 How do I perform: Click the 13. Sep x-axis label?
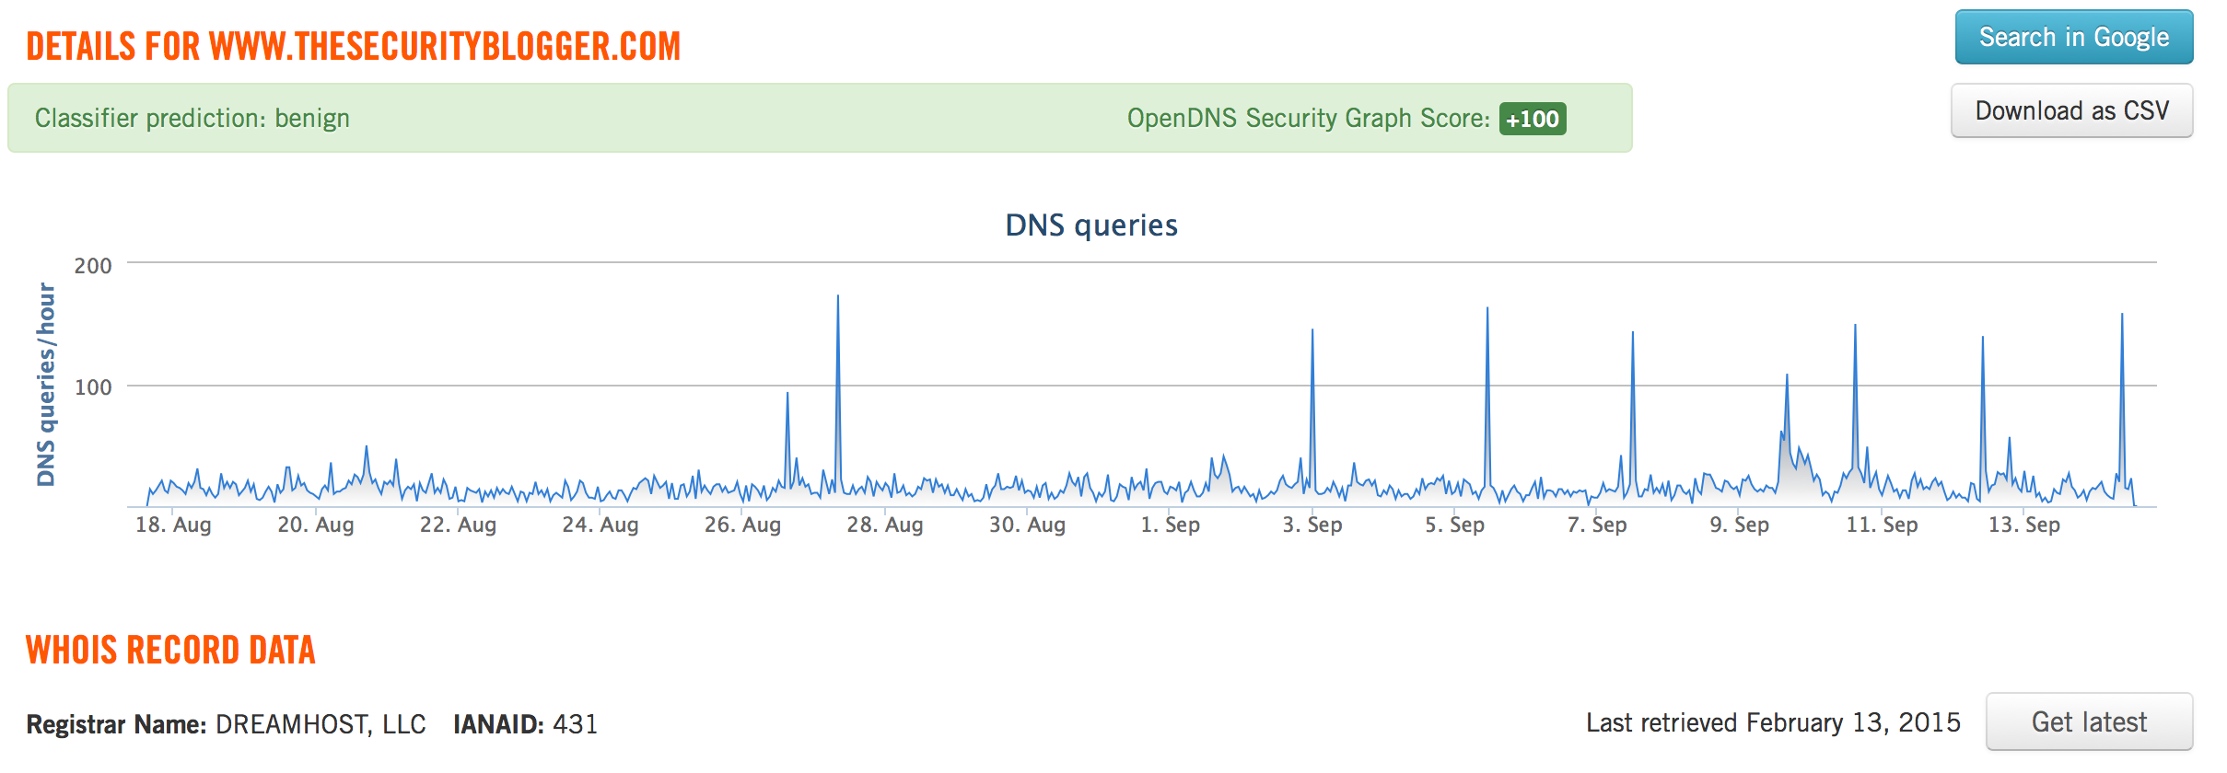point(2023,525)
